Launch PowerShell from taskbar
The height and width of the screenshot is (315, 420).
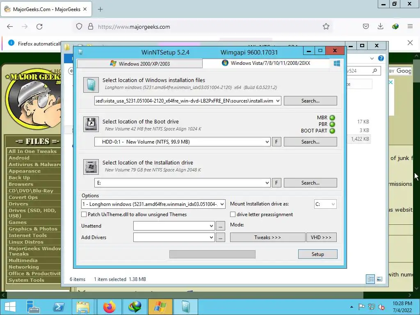pyautogui.click(x=59, y=306)
